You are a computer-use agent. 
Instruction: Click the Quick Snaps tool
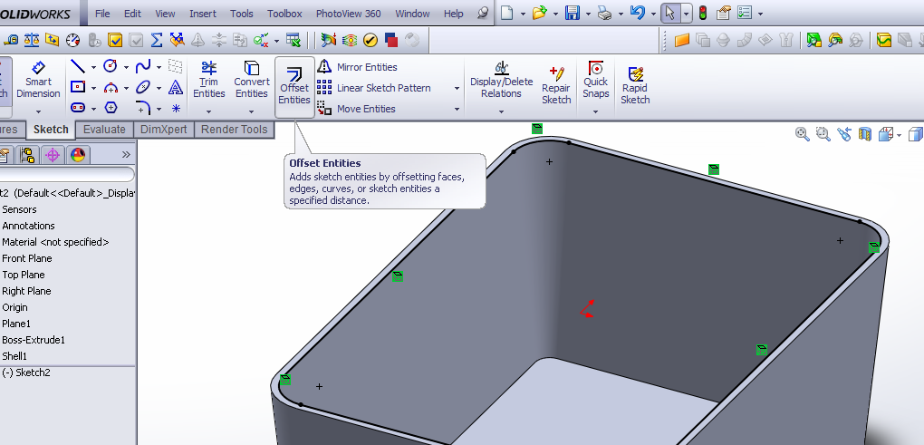[x=596, y=80]
